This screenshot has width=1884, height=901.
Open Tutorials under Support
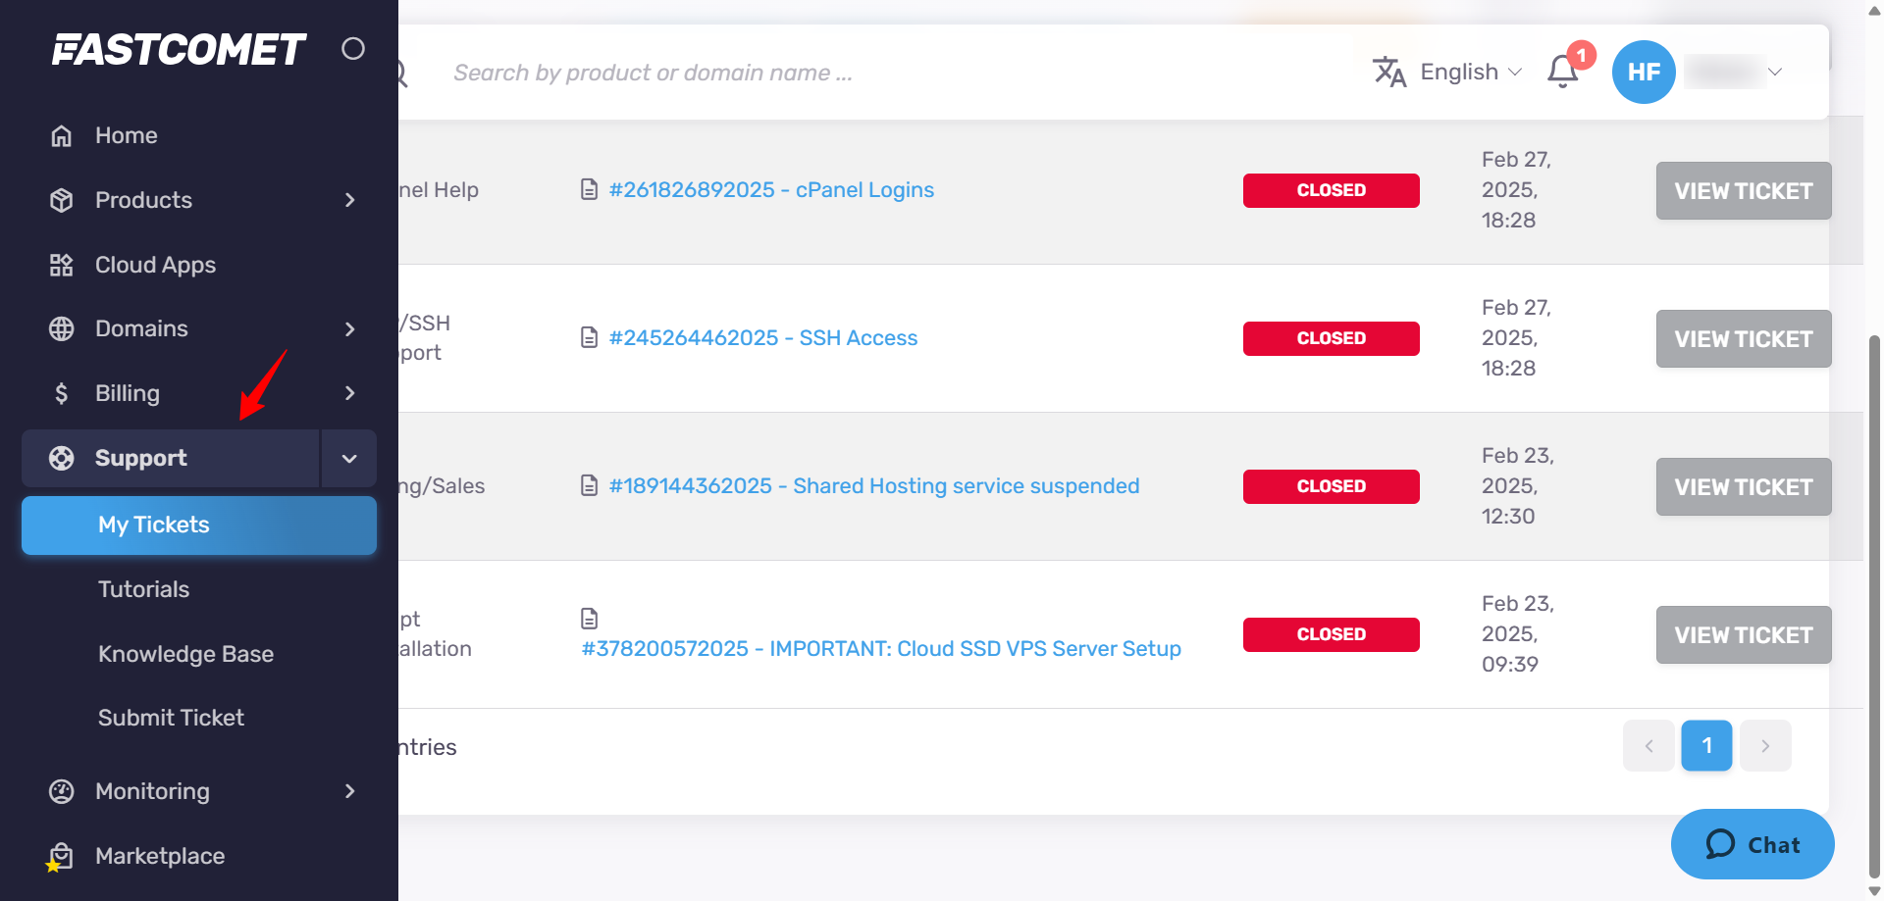click(143, 589)
